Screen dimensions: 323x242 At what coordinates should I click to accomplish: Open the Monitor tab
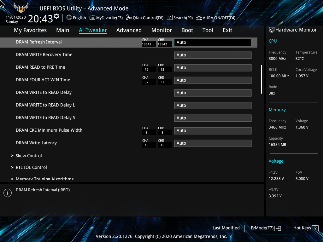pyautogui.click(x=161, y=30)
